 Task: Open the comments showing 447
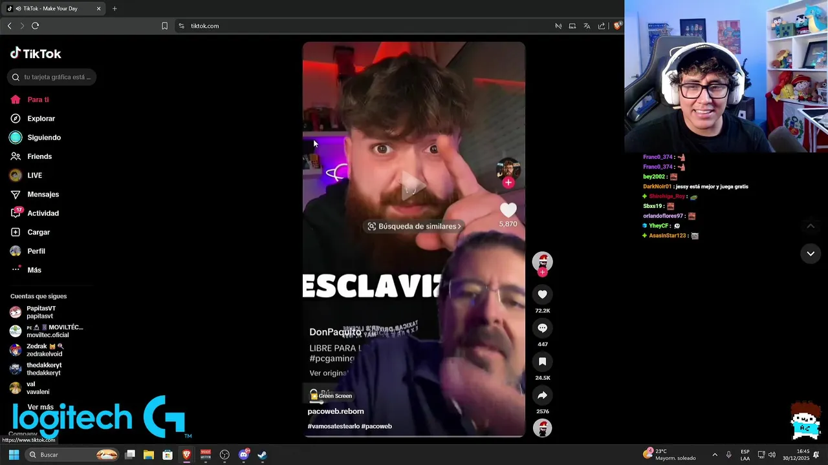[x=542, y=328]
